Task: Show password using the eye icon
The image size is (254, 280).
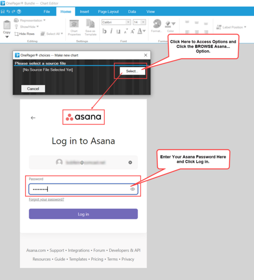Action: pos(133,189)
